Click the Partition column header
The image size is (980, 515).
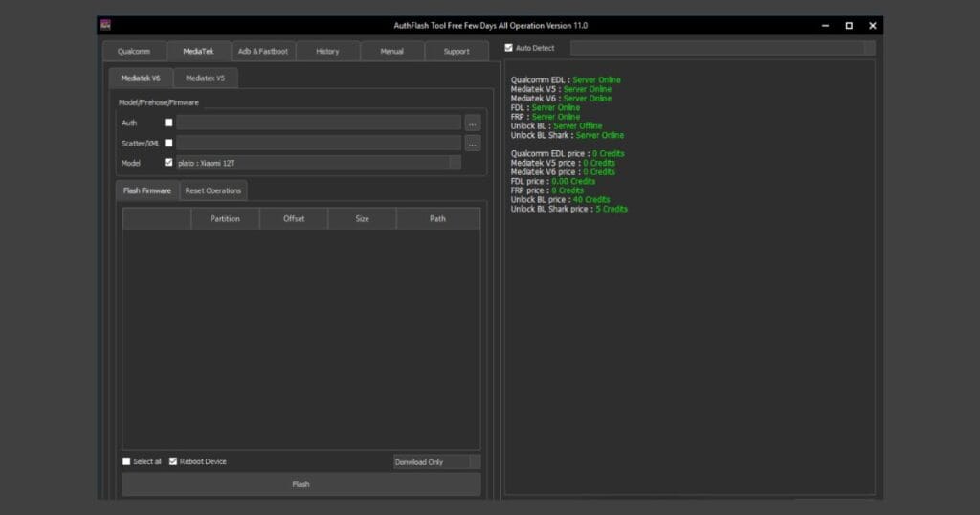[225, 219]
